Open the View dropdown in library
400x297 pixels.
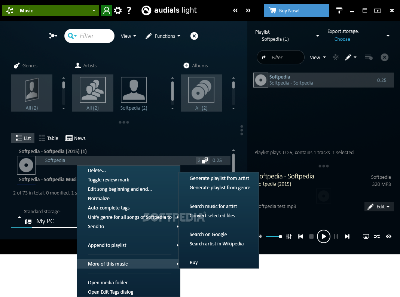pos(128,36)
